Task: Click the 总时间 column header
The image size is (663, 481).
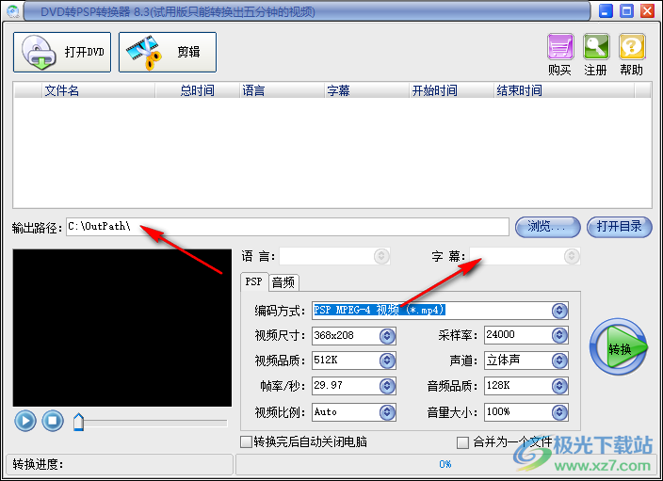Action: click(x=198, y=90)
